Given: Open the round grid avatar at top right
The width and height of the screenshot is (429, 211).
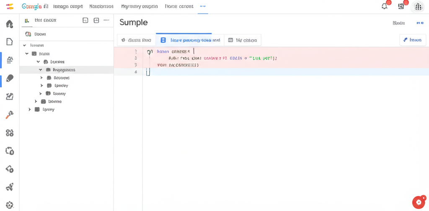Looking at the screenshot, I should pyautogui.click(x=419, y=7).
